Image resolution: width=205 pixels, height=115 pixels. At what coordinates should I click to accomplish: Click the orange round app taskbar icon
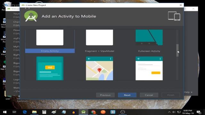[103, 112]
